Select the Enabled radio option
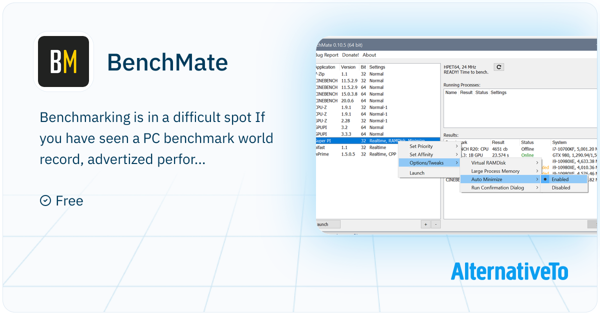Image resolution: width=600 pixels, height=315 pixels. click(x=564, y=179)
